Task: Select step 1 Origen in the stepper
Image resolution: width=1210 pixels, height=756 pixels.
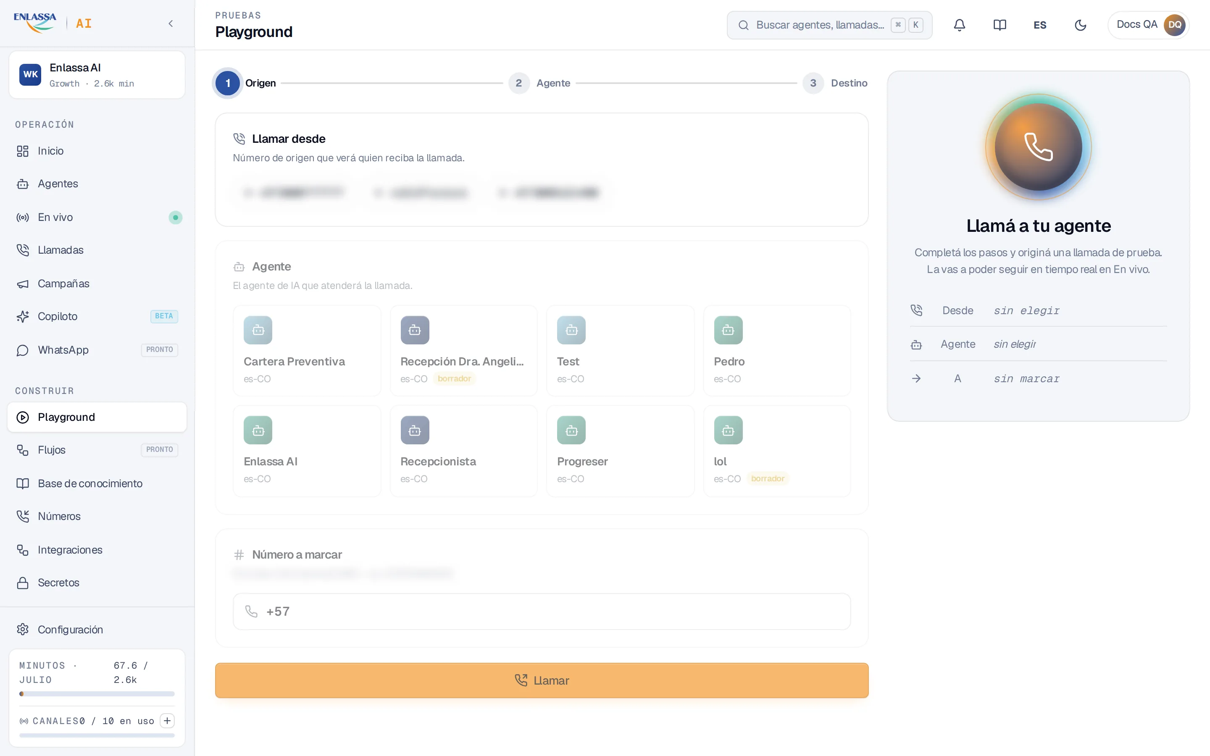Action: click(245, 83)
